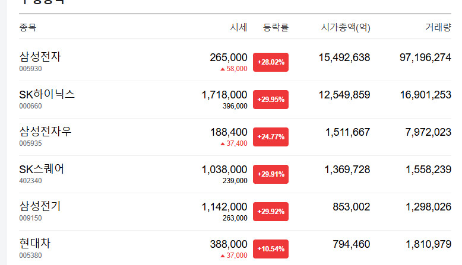
Task: Open the 현대차 stock link
Action: (x=35, y=244)
